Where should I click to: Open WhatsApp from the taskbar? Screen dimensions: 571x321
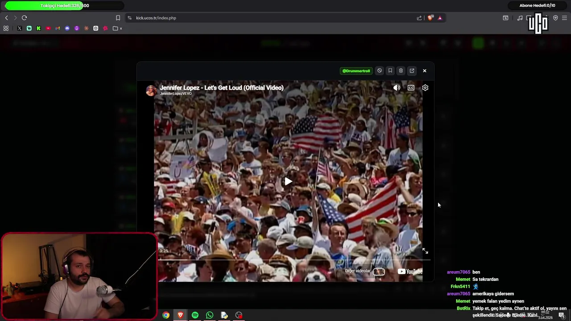[210, 315]
